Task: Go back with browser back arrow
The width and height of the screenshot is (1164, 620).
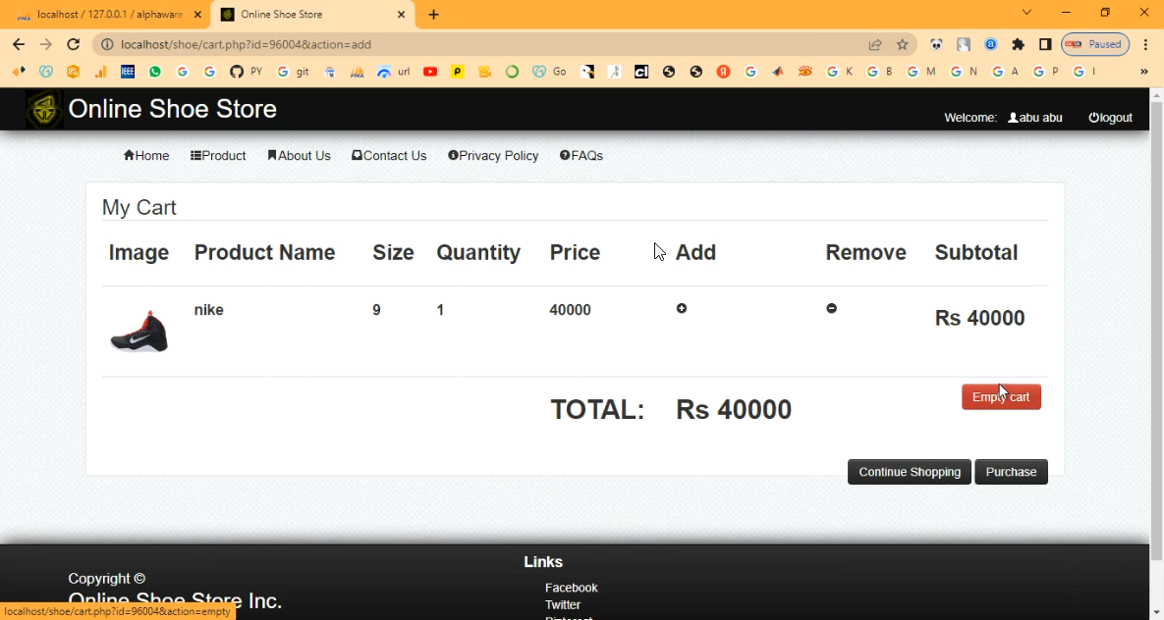Action: (x=19, y=44)
